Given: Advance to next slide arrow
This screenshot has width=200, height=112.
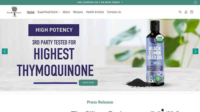Looking at the screenshot, I should 195,51.
